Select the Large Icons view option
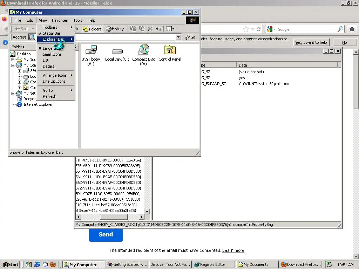The height and width of the screenshot is (269, 359). [x=56, y=48]
